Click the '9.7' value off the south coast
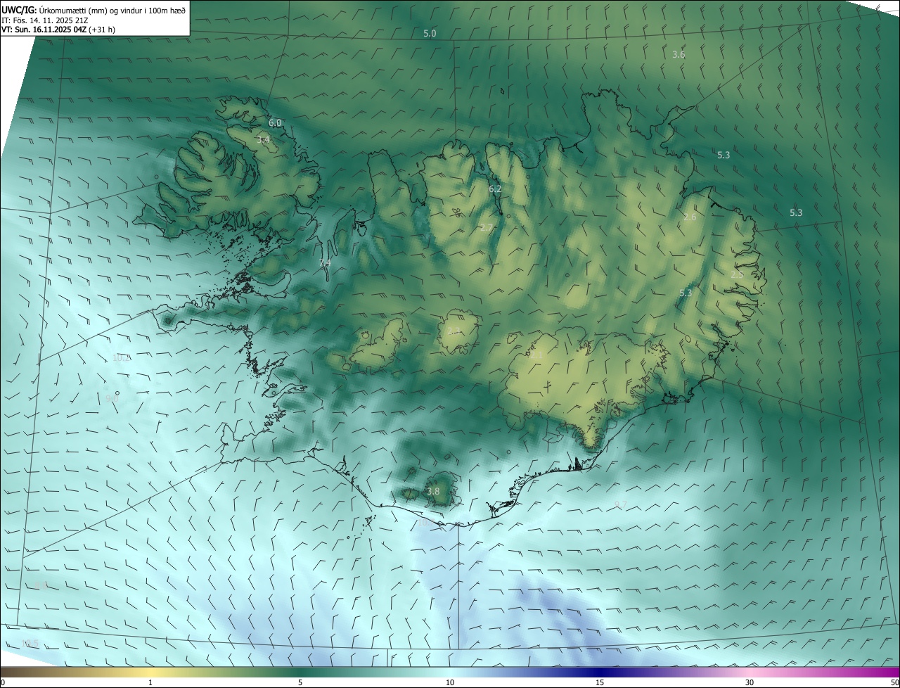Viewport: 900px width, 688px height. click(621, 505)
